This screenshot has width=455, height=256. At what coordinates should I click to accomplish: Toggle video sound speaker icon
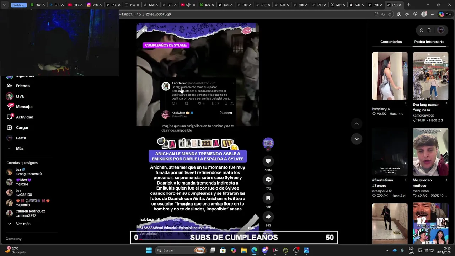(144, 30)
